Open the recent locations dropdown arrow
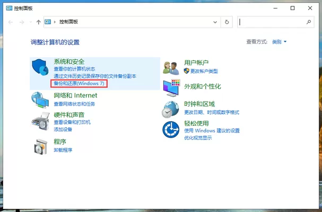Viewport: 322px width, 212px height. pyautogui.click(x=31, y=22)
